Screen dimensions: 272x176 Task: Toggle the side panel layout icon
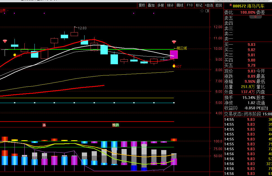coord(207,11)
